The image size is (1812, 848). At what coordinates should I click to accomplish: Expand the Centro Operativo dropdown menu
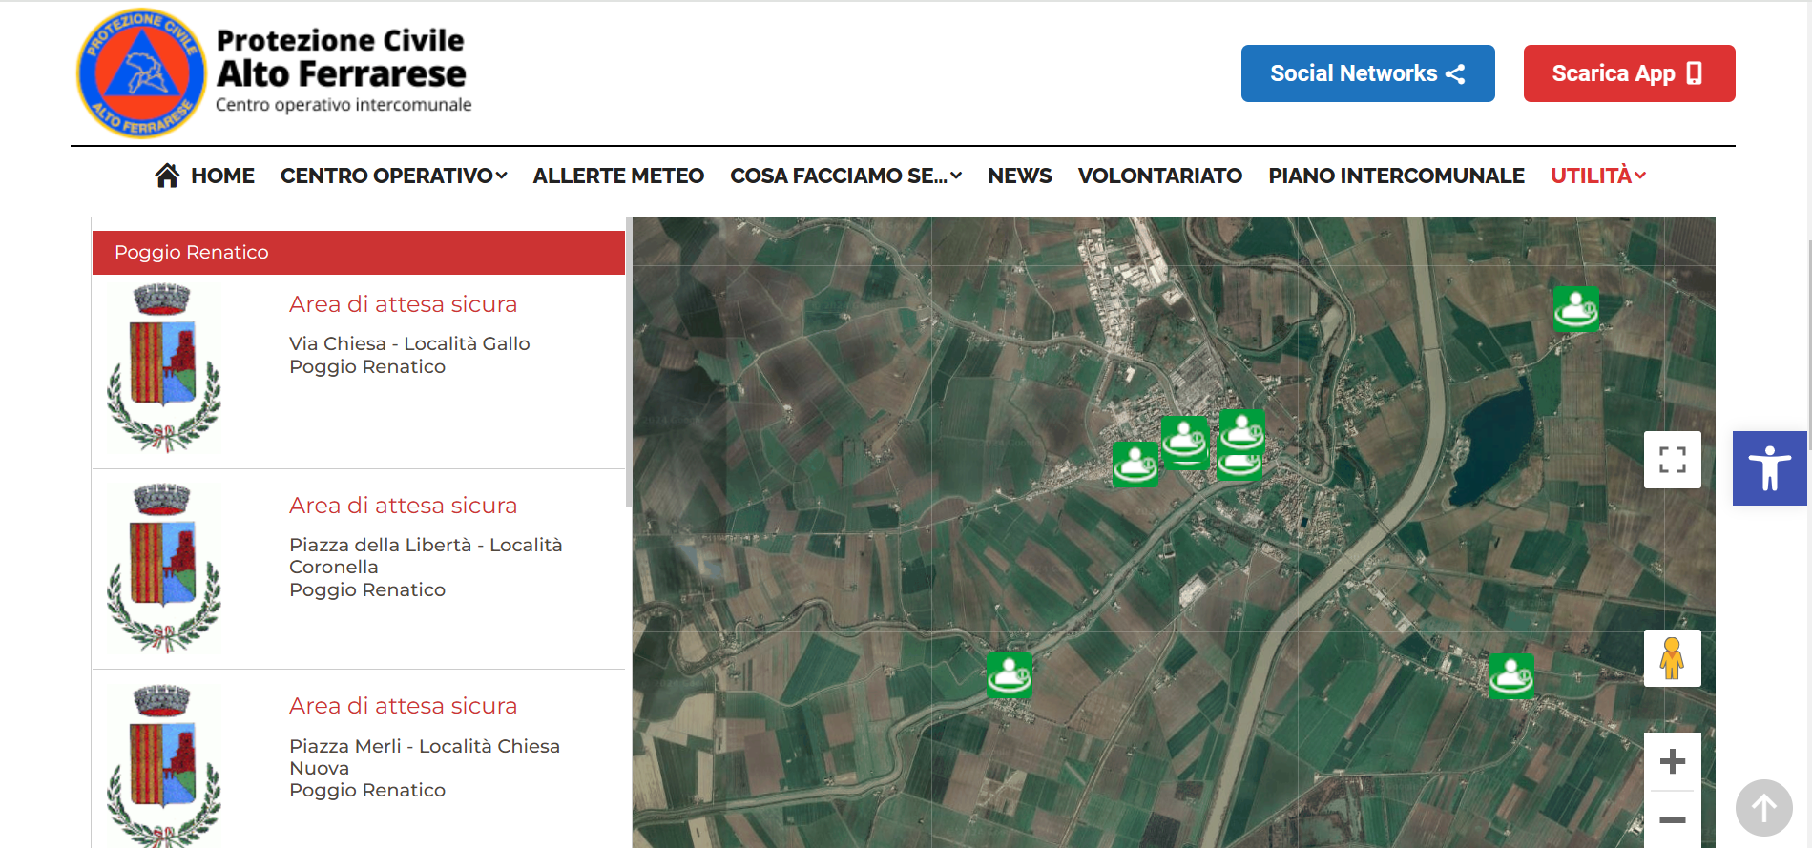[x=393, y=176]
